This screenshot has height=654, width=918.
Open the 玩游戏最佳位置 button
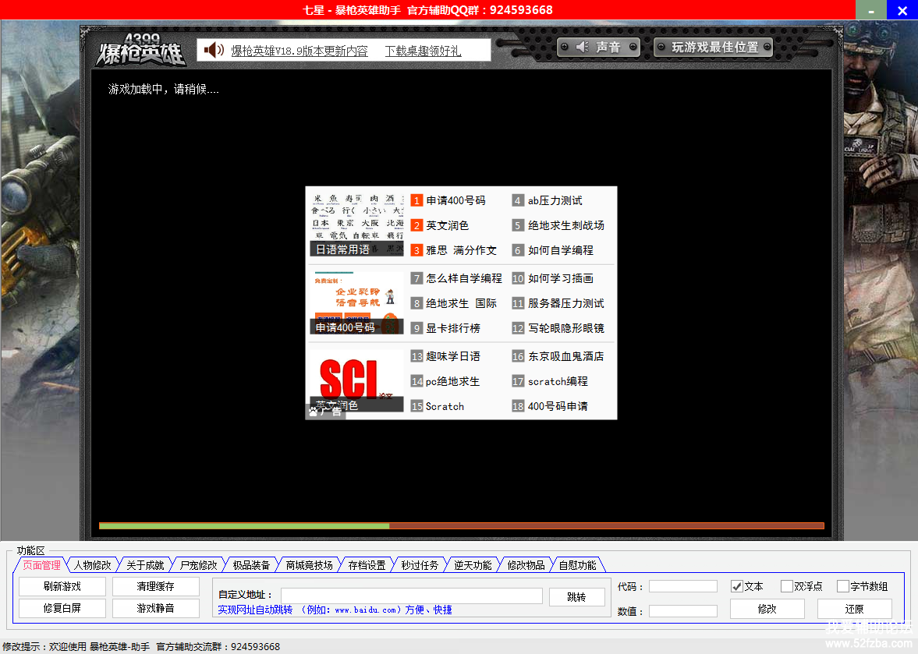[x=713, y=47]
